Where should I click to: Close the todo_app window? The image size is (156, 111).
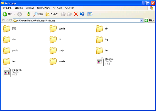pyautogui.click(x=153, y=3)
